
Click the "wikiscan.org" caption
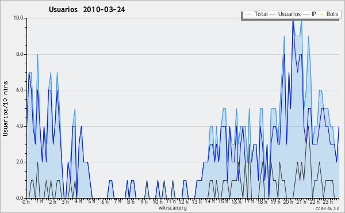pyautogui.click(x=172, y=208)
